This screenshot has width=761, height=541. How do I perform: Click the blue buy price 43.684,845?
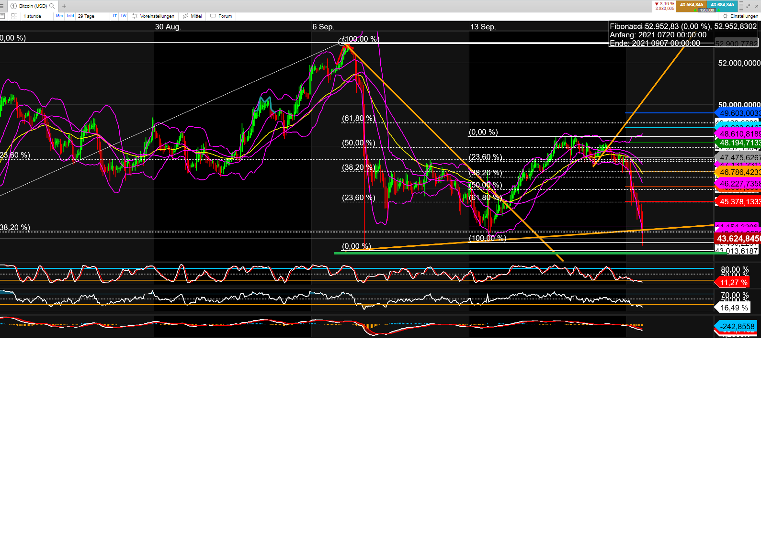point(722,5)
